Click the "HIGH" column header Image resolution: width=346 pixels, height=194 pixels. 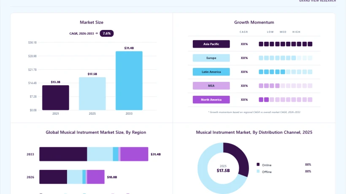click(296, 32)
